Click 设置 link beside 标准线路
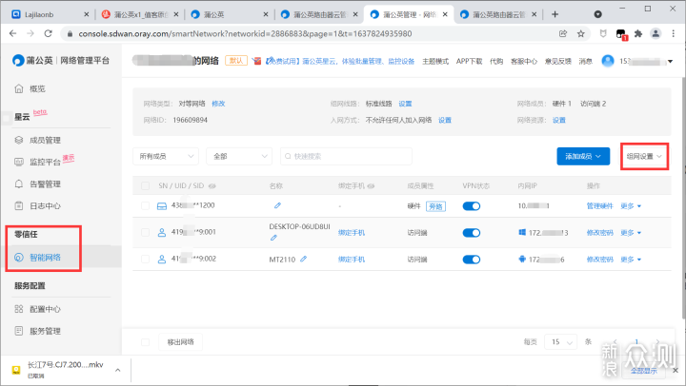The image size is (686, 386). pos(405,104)
